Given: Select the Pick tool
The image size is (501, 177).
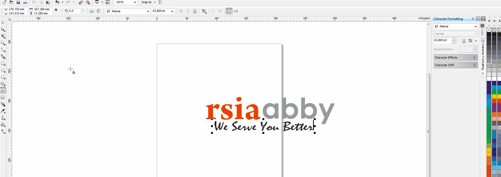Looking at the screenshot, I should point(3,22).
